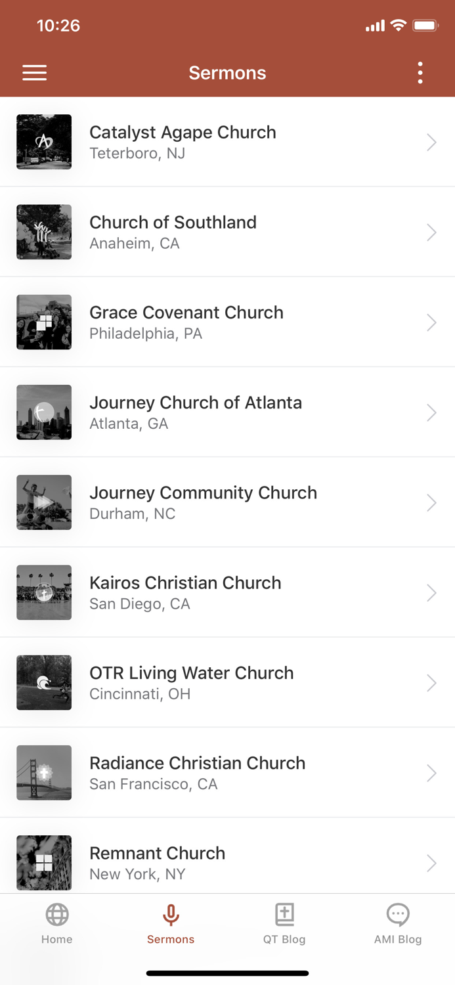Open Church of Southland sermons
This screenshot has width=455, height=985.
227,232
